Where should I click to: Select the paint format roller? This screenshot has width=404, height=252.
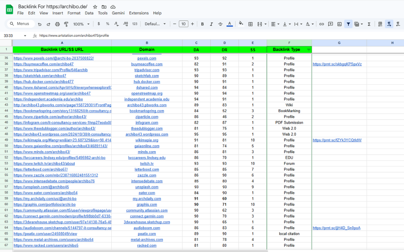click(x=66, y=24)
